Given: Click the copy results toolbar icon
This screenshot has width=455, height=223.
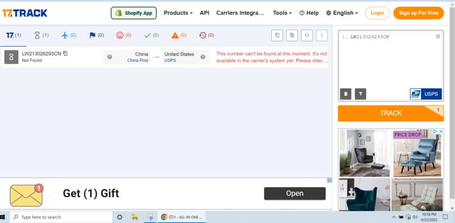Looking at the screenshot, I should [277, 35].
